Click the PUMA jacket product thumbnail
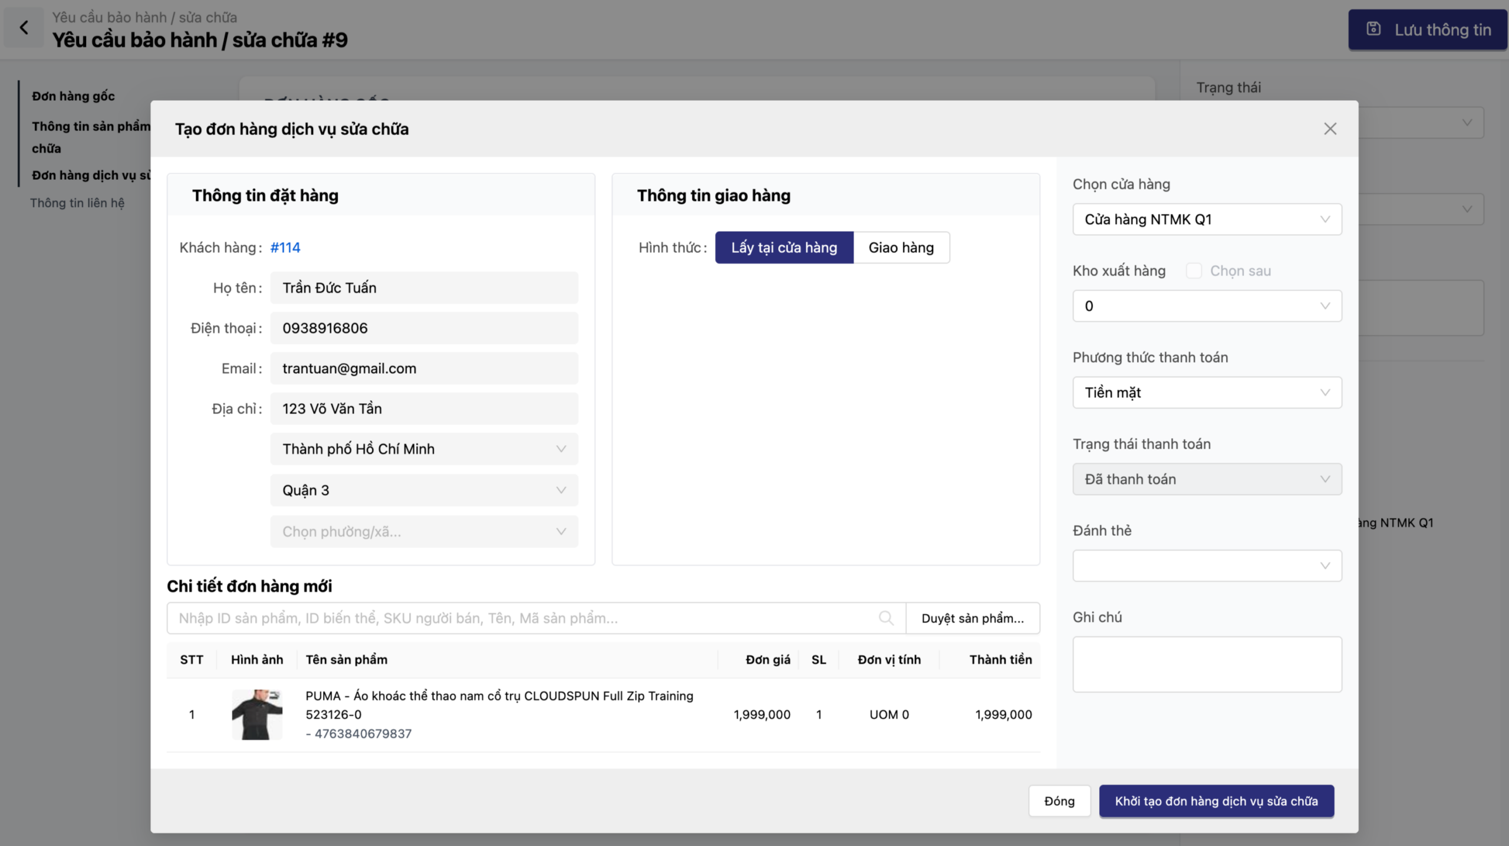Image resolution: width=1509 pixels, height=846 pixels. coord(257,715)
